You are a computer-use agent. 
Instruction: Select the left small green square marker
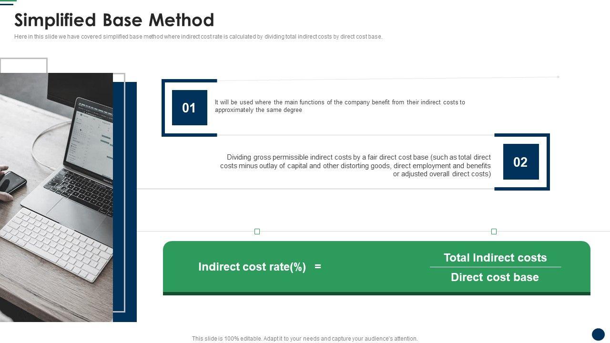point(257,232)
